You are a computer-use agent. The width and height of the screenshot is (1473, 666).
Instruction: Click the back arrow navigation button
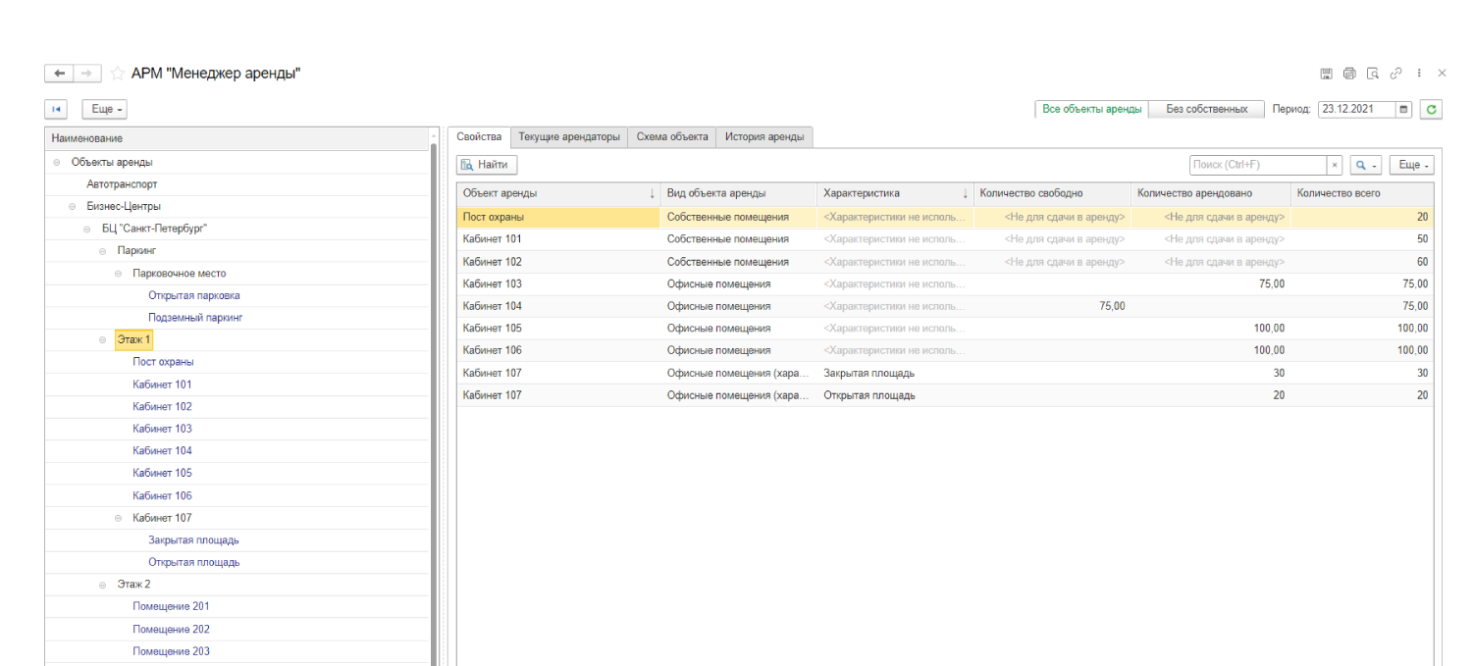point(59,74)
